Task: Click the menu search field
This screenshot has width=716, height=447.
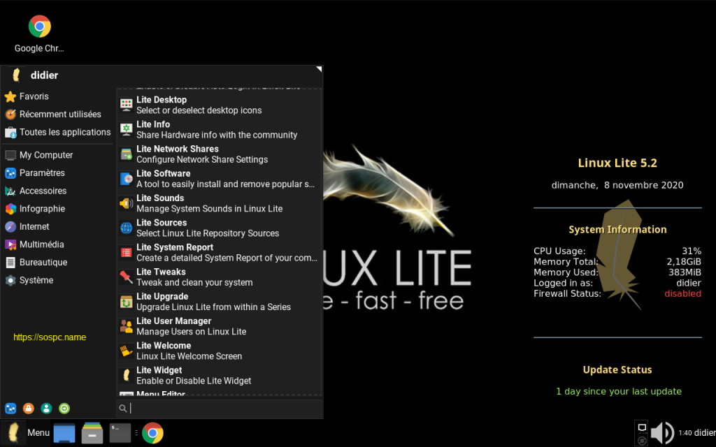Action: click(219, 408)
